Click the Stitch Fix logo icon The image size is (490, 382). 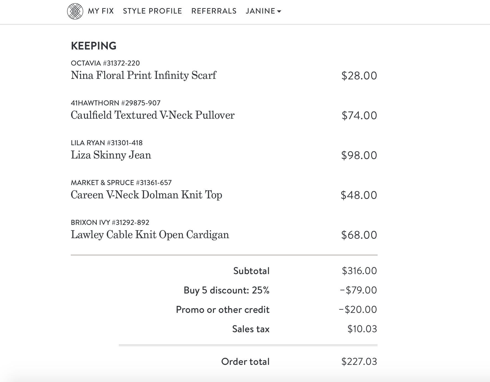[75, 11]
